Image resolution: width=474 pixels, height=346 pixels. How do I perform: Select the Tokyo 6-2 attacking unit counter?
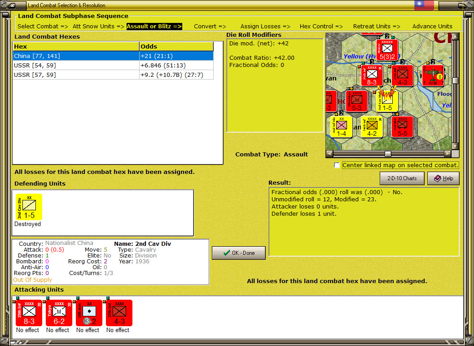59,313
